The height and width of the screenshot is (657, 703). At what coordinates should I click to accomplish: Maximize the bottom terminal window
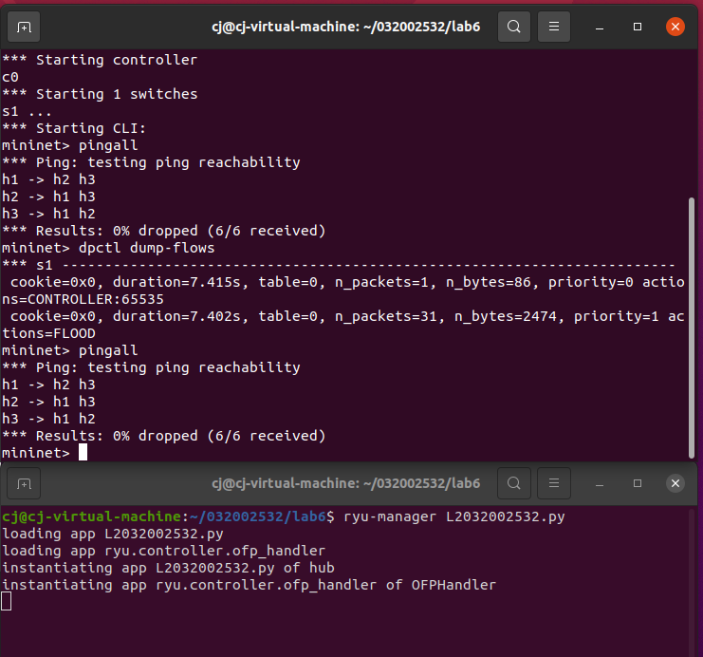click(x=638, y=483)
